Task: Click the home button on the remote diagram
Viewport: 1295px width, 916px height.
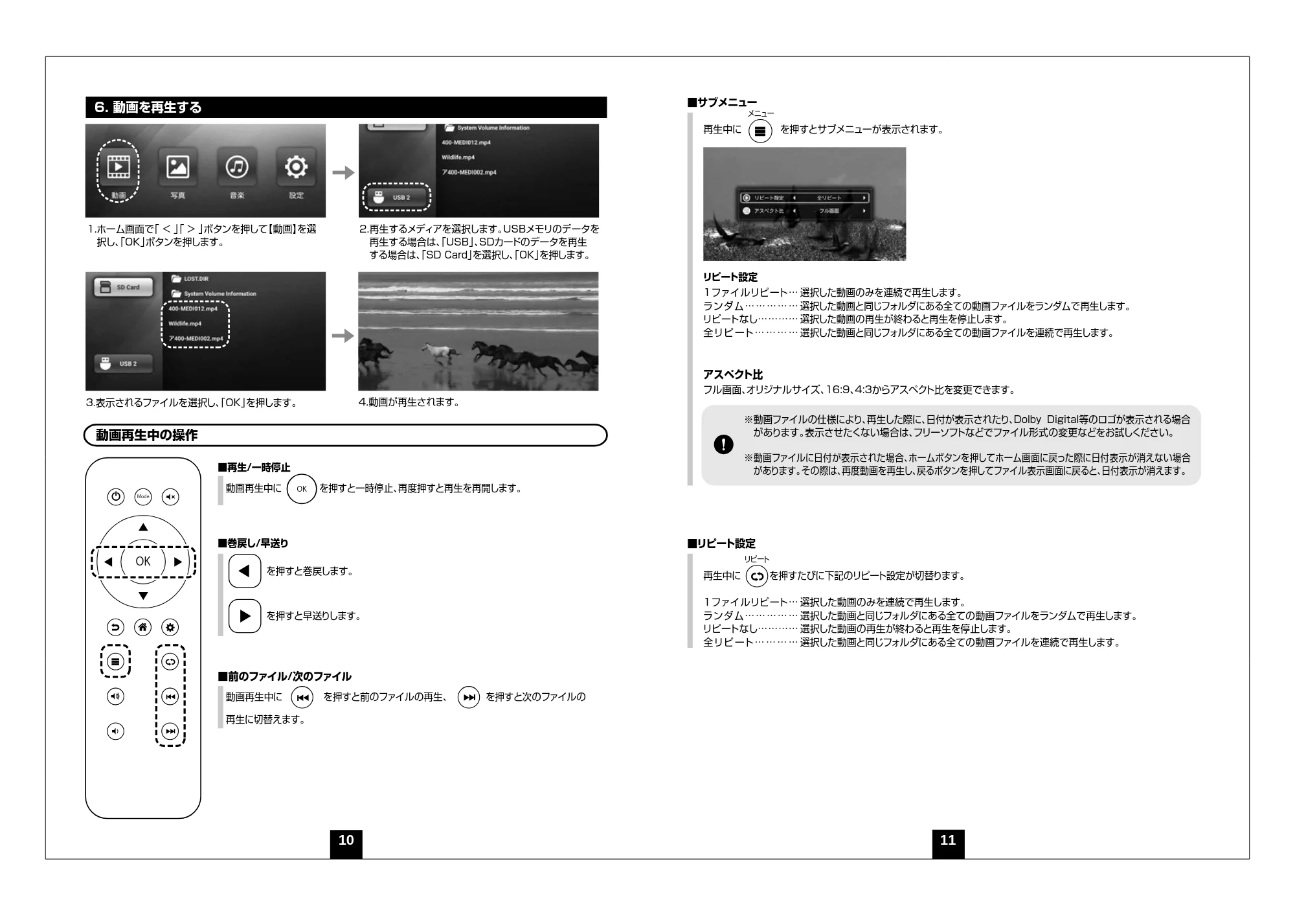Action: pyautogui.click(x=143, y=627)
